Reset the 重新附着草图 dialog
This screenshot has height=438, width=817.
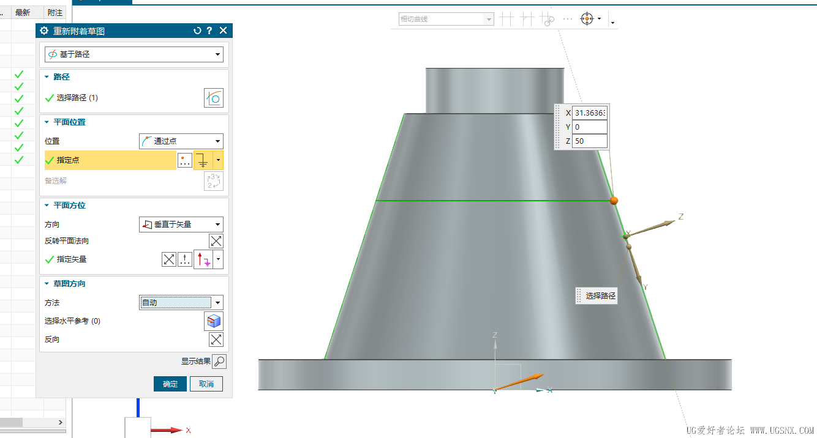click(x=197, y=31)
